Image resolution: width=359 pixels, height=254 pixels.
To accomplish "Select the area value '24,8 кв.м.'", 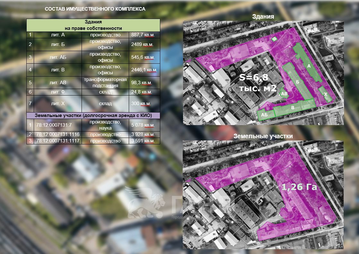I will coord(142,92).
